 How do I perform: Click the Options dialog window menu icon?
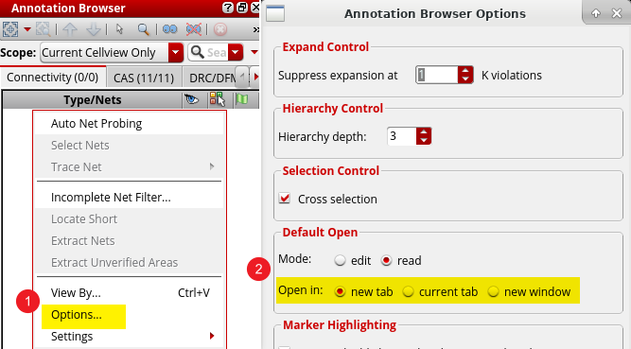click(275, 13)
